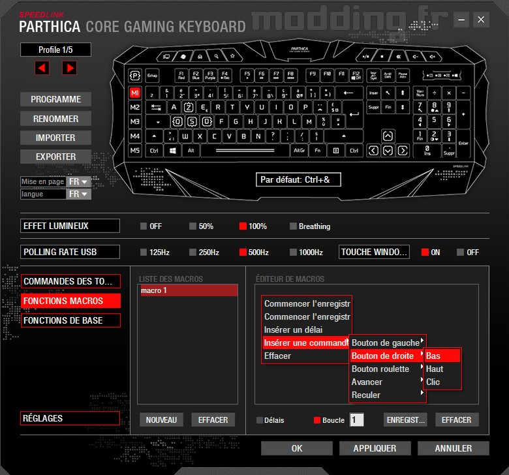
Task: Click the IMPORTER button
Action: [x=55, y=138]
